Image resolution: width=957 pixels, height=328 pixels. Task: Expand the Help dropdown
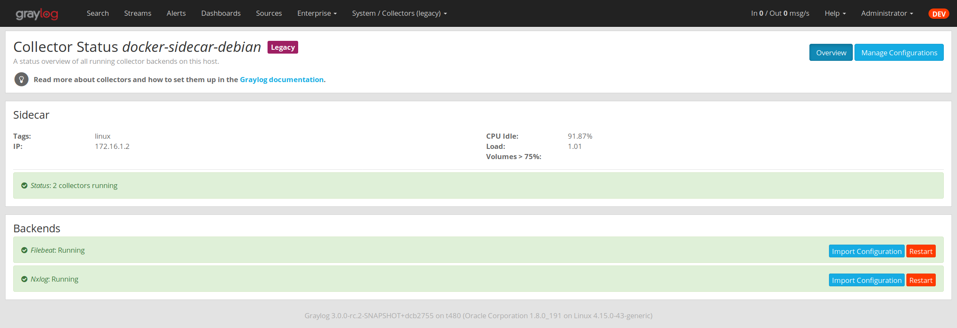[835, 13]
